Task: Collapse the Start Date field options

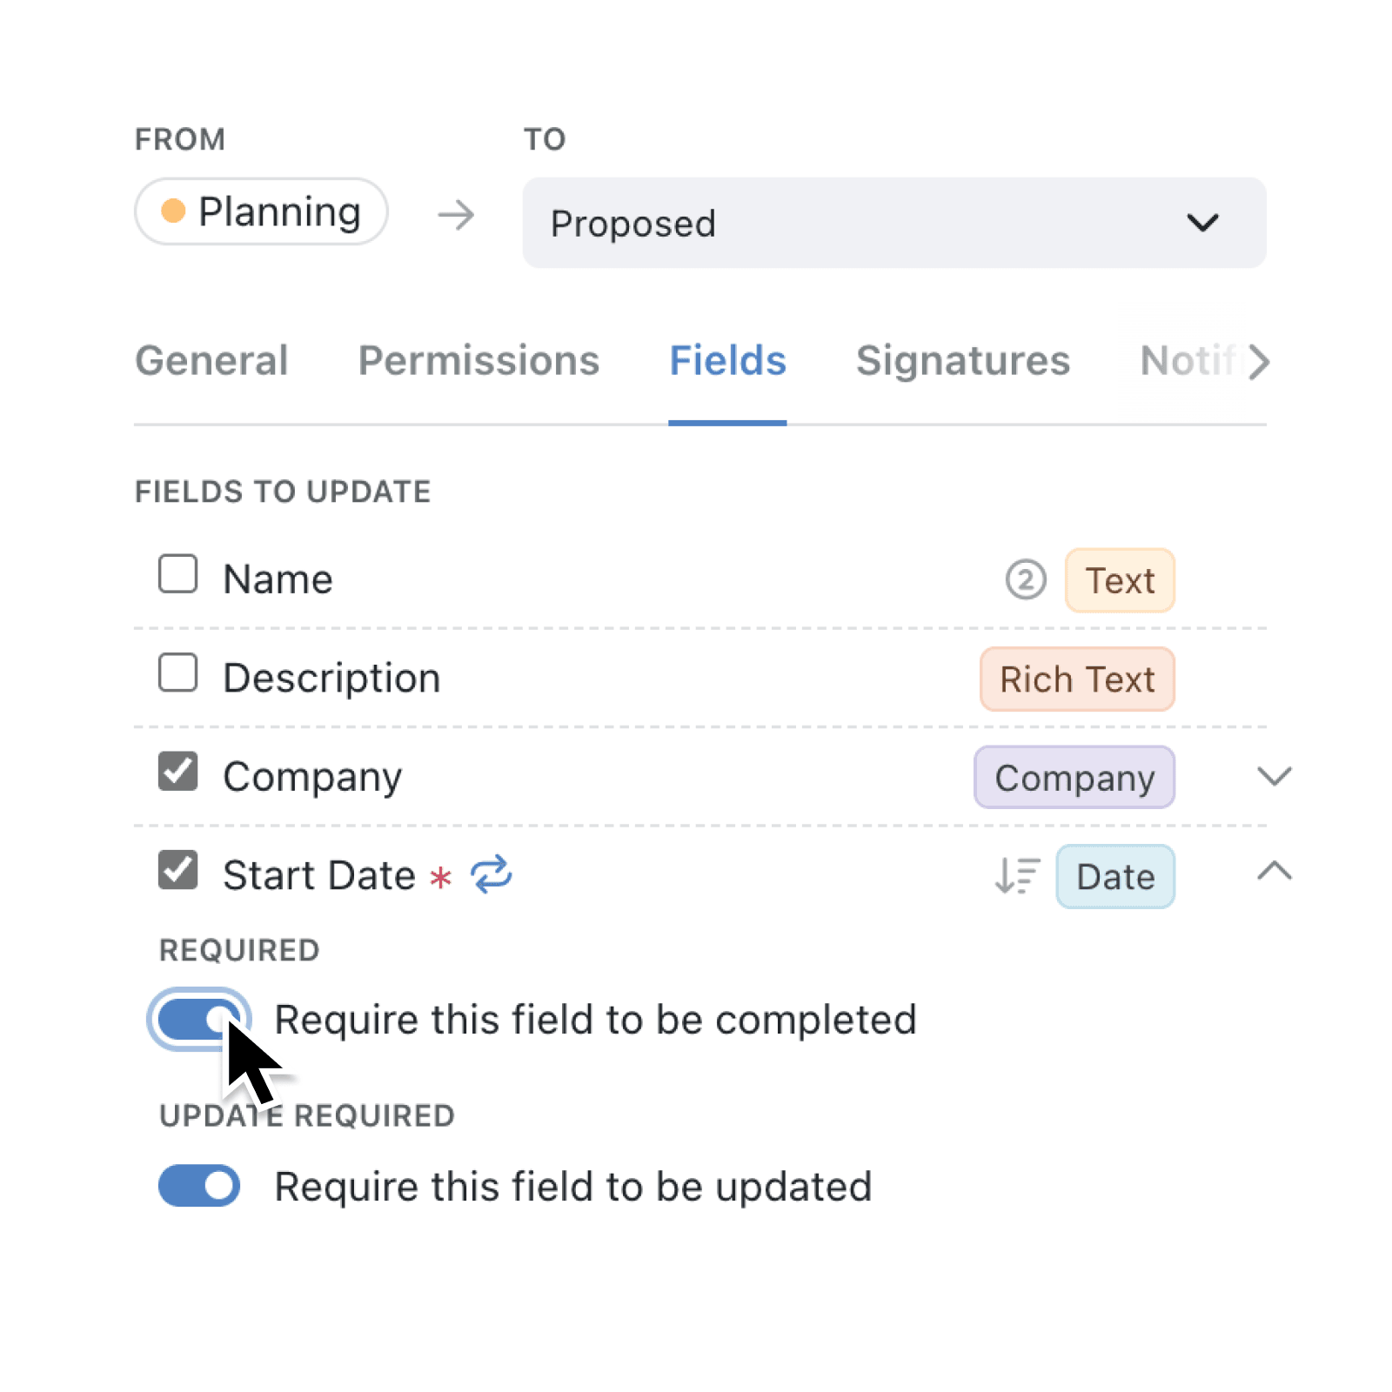Action: coord(1274,871)
